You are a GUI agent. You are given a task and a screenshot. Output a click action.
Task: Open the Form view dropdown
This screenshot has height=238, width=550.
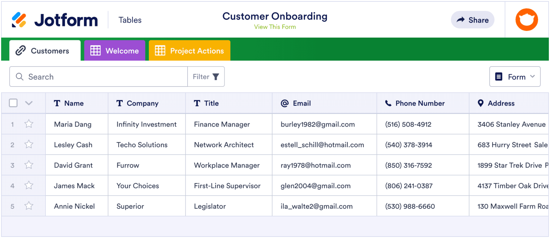click(515, 77)
